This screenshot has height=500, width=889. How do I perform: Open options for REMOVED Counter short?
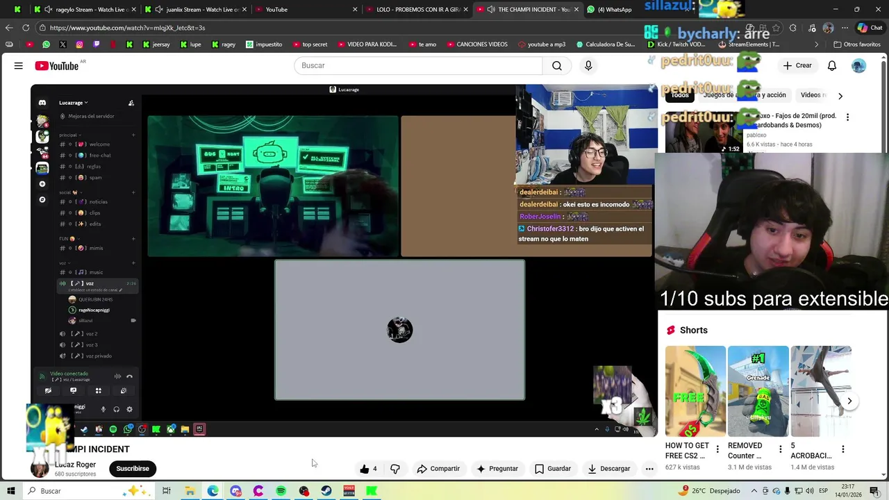pyautogui.click(x=780, y=449)
